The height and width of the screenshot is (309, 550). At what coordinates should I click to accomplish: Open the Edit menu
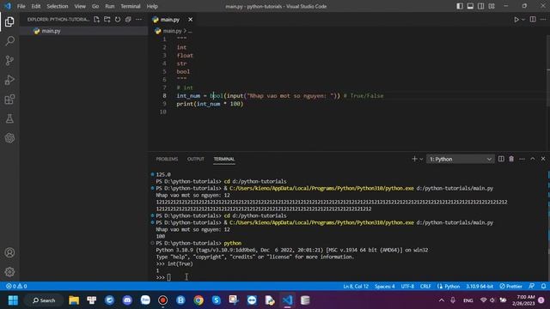36,6
